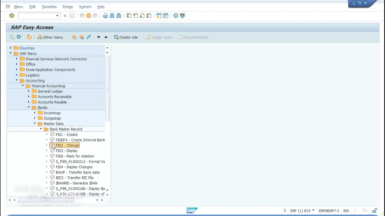
Task: Select the FI02 - Change transaction
Action: tap(67, 145)
